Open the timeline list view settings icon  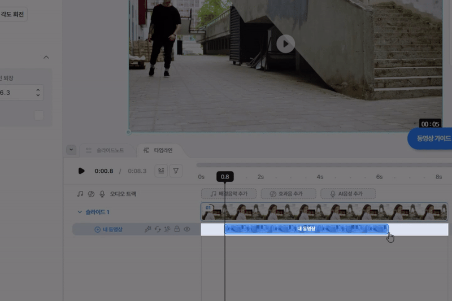point(162,171)
